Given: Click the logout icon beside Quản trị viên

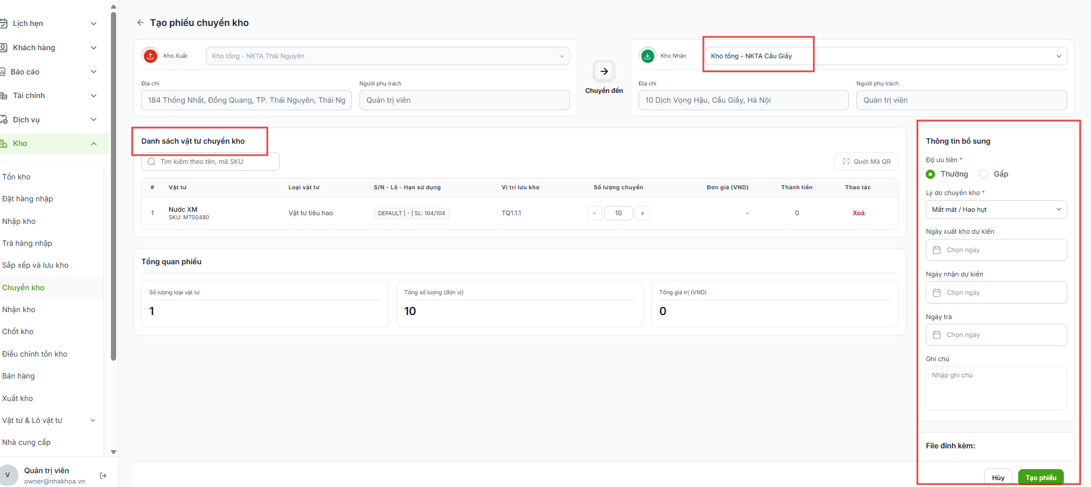Looking at the screenshot, I should point(103,475).
